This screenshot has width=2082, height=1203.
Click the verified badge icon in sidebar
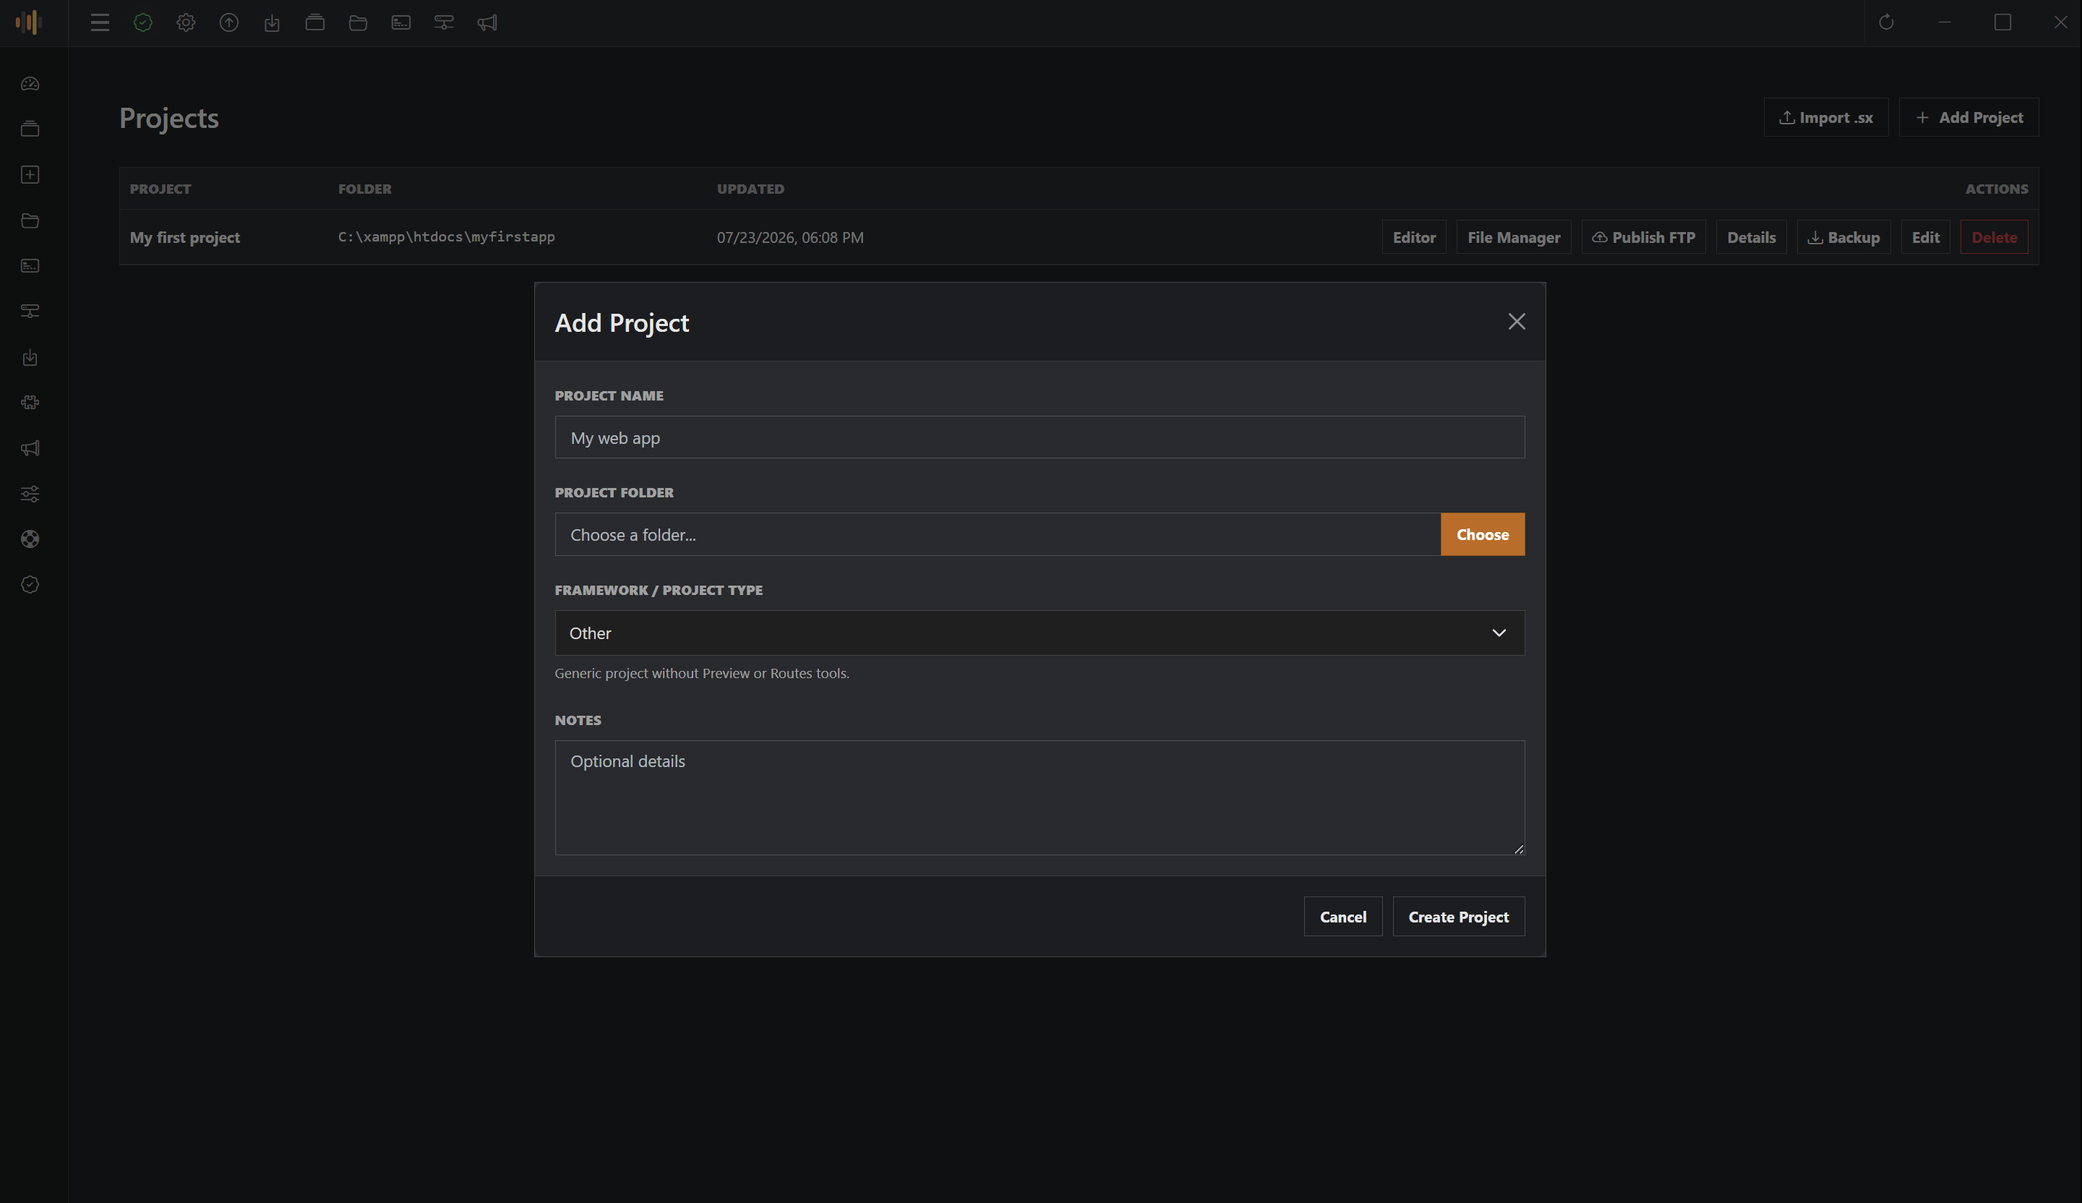point(30,584)
